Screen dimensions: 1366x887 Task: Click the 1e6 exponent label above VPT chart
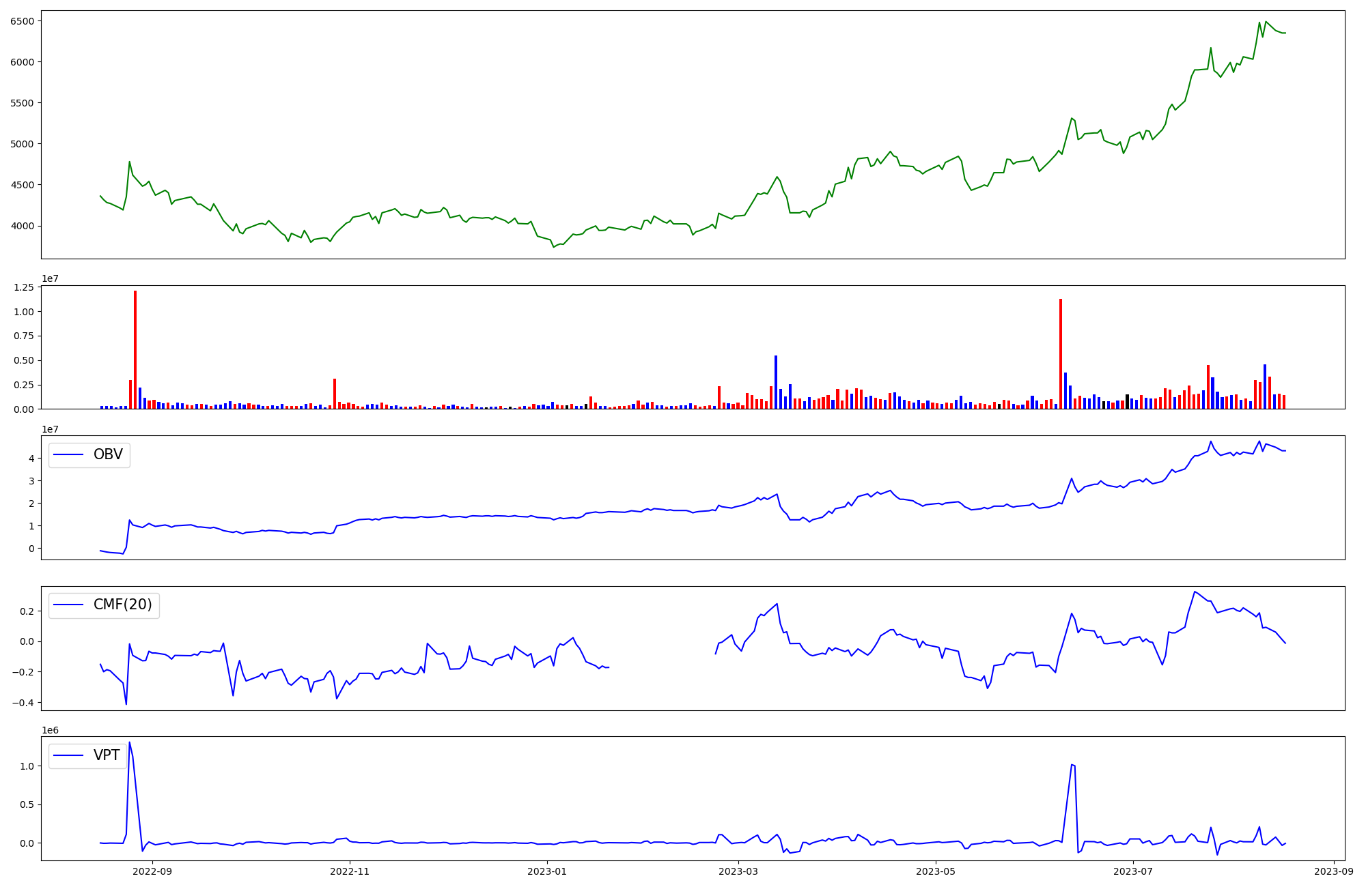point(50,730)
